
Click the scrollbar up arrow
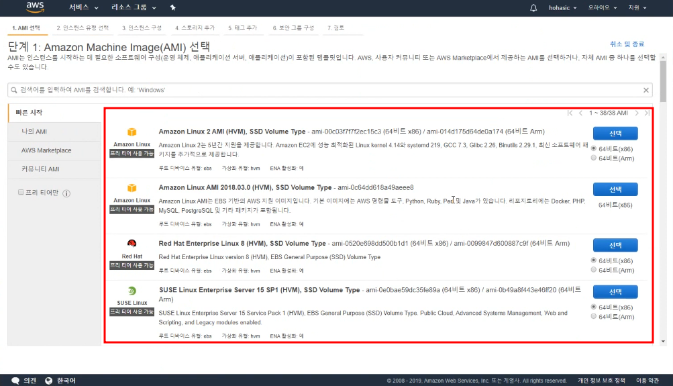click(663, 57)
